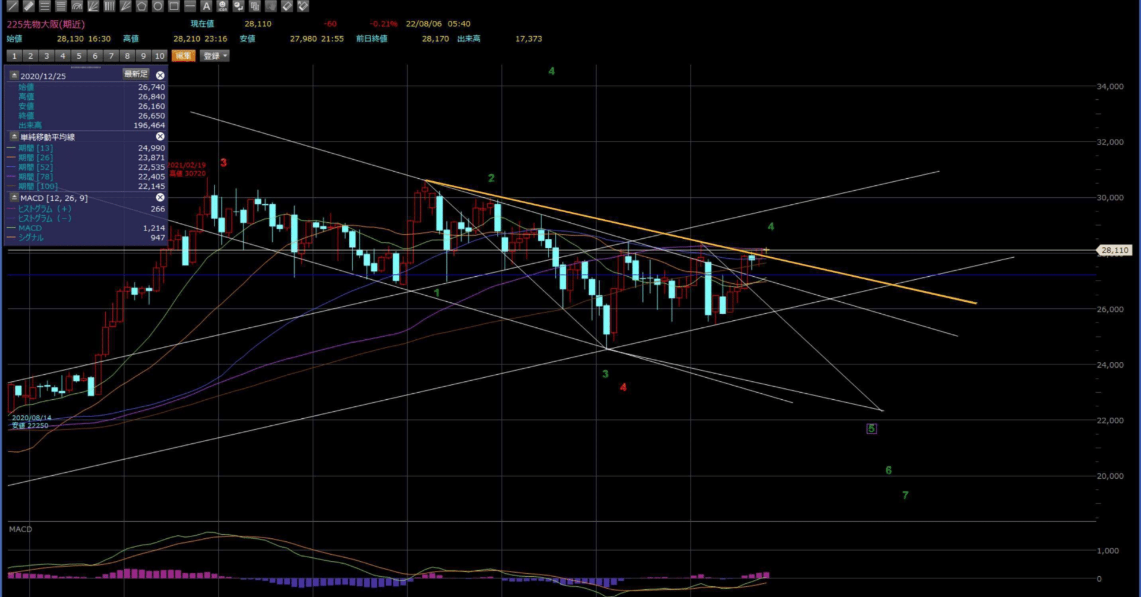Select the rectangle shape tool
This screenshot has height=597, width=1141.
(174, 6)
